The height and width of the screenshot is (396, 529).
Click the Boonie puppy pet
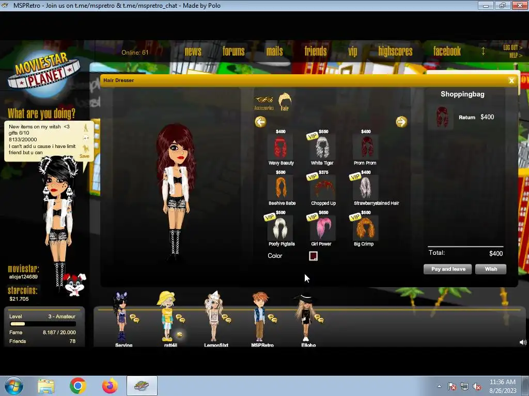[74, 285]
